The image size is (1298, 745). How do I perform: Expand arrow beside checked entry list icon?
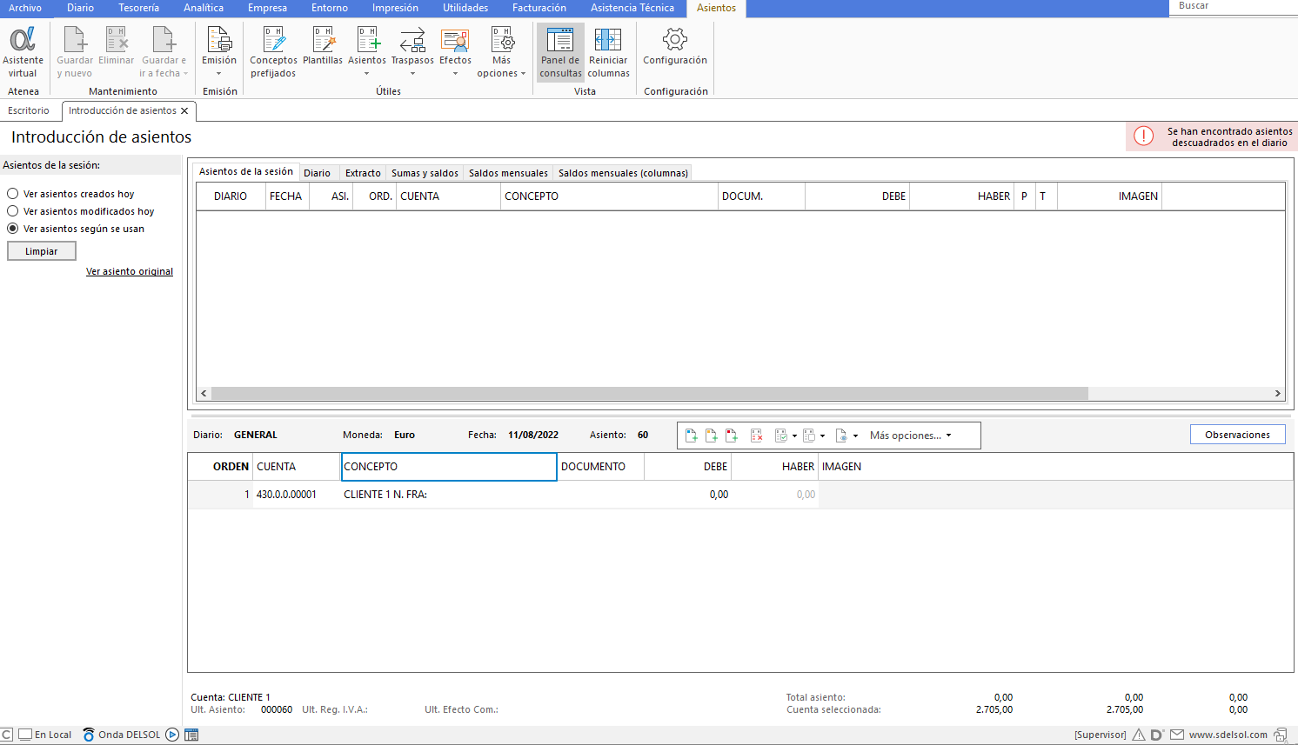pos(794,436)
